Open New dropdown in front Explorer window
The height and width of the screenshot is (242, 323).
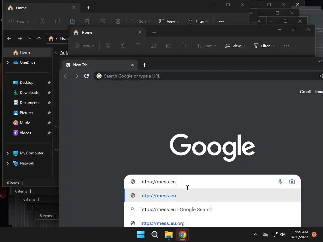tap(85, 46)
